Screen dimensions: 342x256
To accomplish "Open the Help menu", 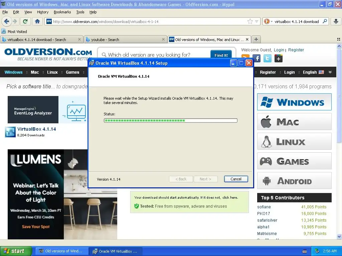I will pyautogui.click(x=93, y=12).
